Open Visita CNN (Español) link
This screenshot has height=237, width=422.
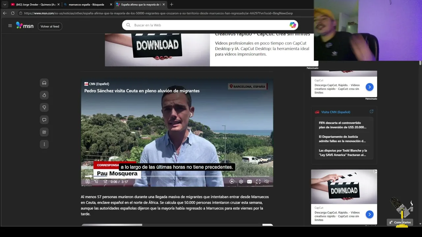[336, 112]
